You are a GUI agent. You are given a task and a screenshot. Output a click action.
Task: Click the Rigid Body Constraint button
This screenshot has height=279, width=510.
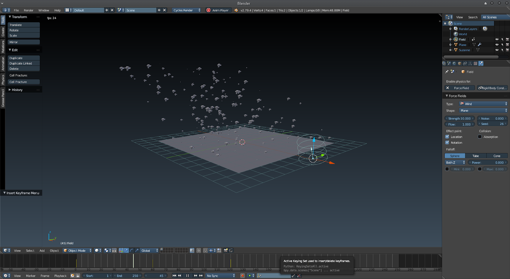pyautogui.click(x=492, y=88)
